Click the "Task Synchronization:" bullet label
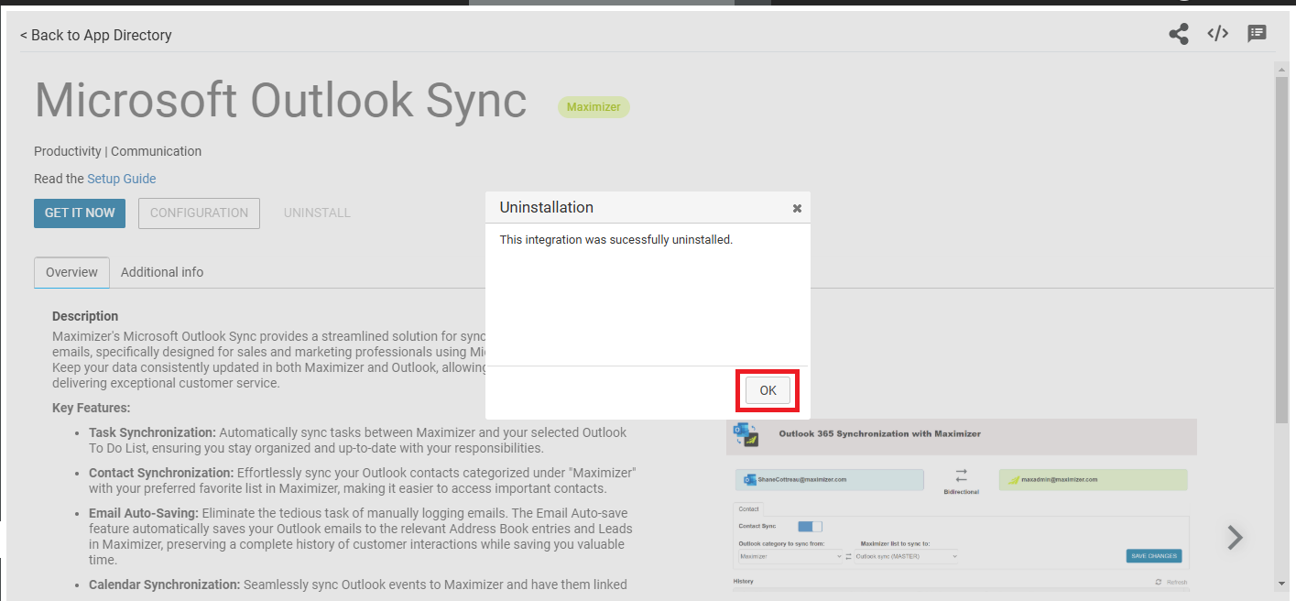The width and height of the screenshot is (1296, 601). click(x=152, y=432)
